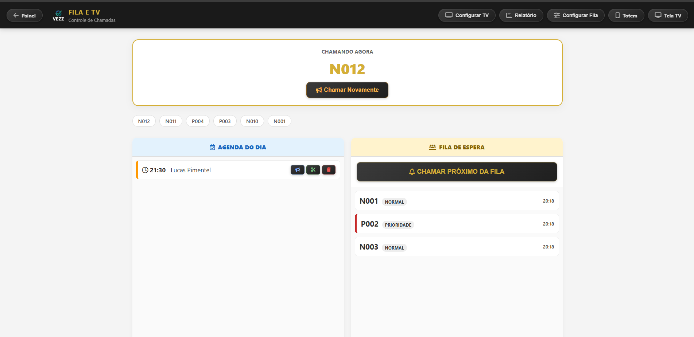Select priority ticket P002 in waiting queue
Viewport: 694px width, 337px height.
click(x=457, y=224)
